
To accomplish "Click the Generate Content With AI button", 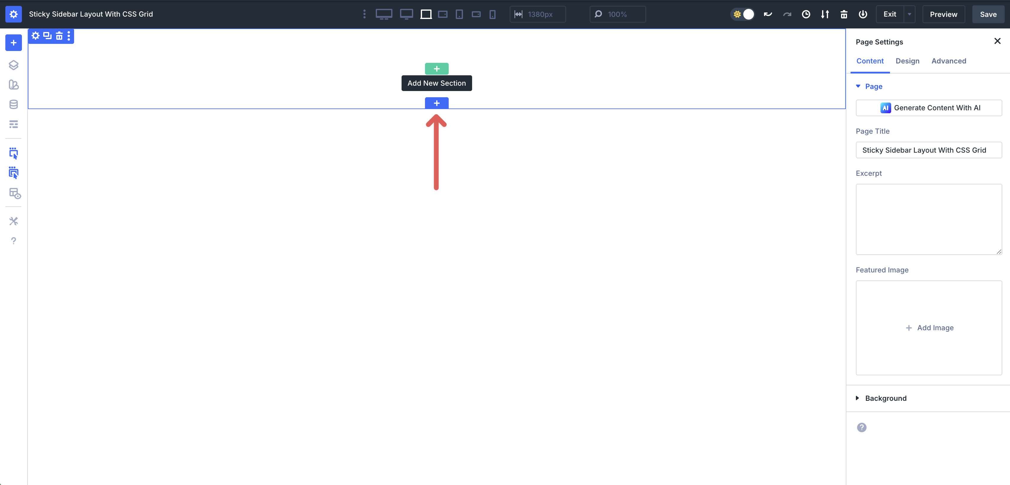I will 929,108.
